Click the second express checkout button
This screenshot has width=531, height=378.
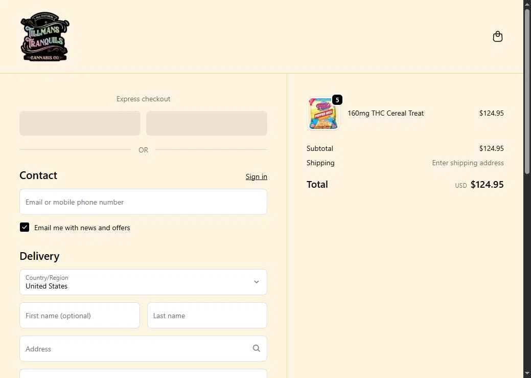(206, 123)
